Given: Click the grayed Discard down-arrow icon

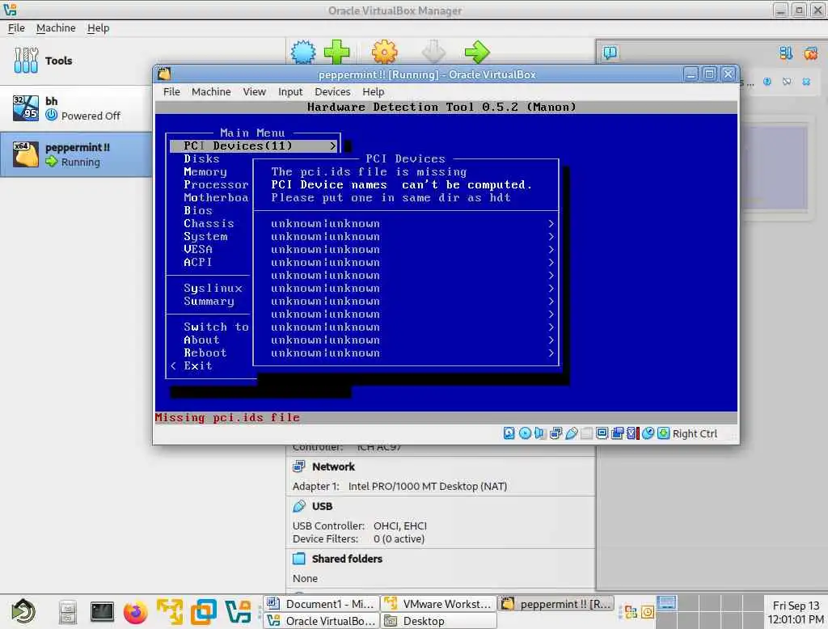Looking at the screenshot, I should 433,53.
